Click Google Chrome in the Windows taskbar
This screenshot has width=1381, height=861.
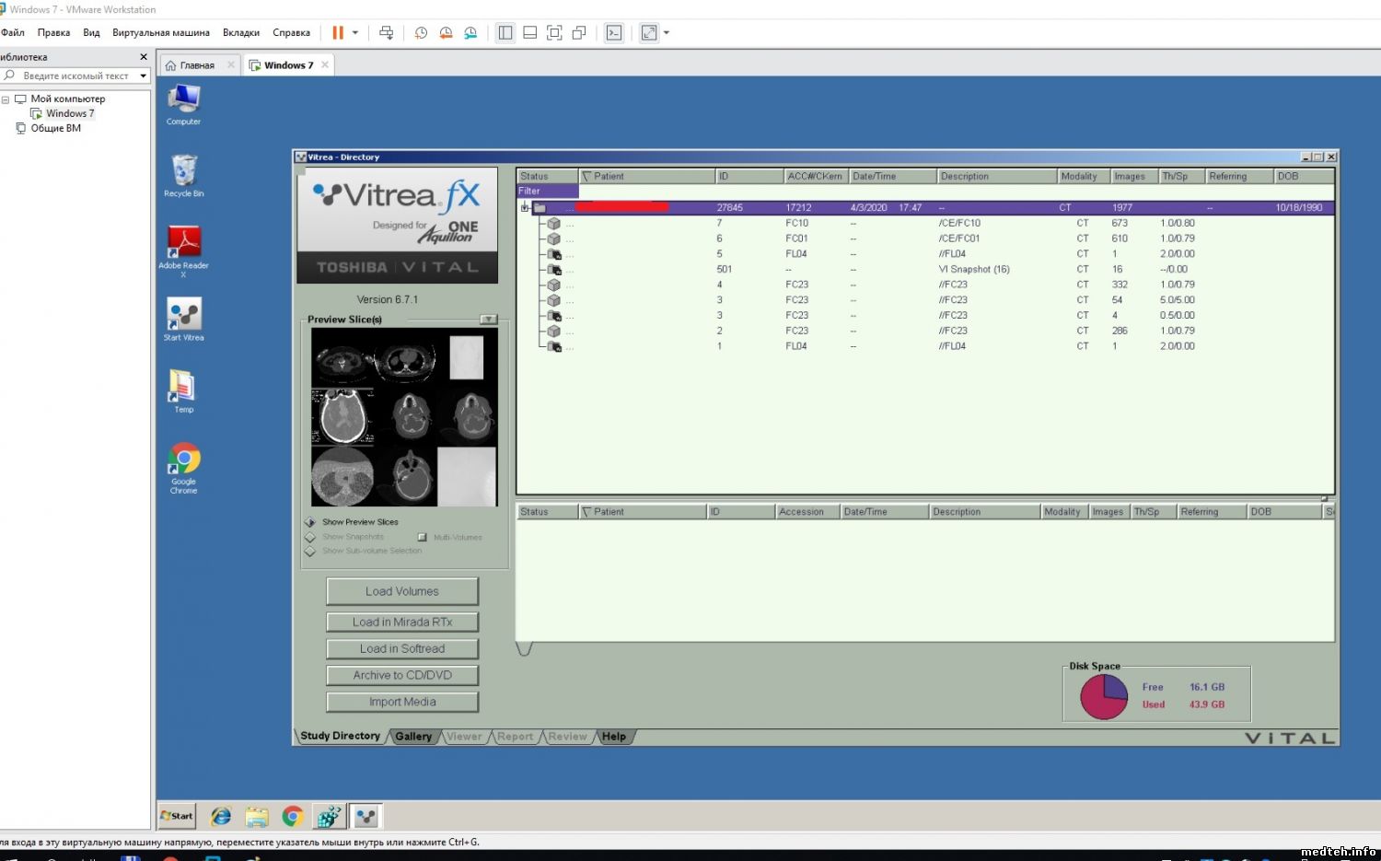(x=293, y=816)
